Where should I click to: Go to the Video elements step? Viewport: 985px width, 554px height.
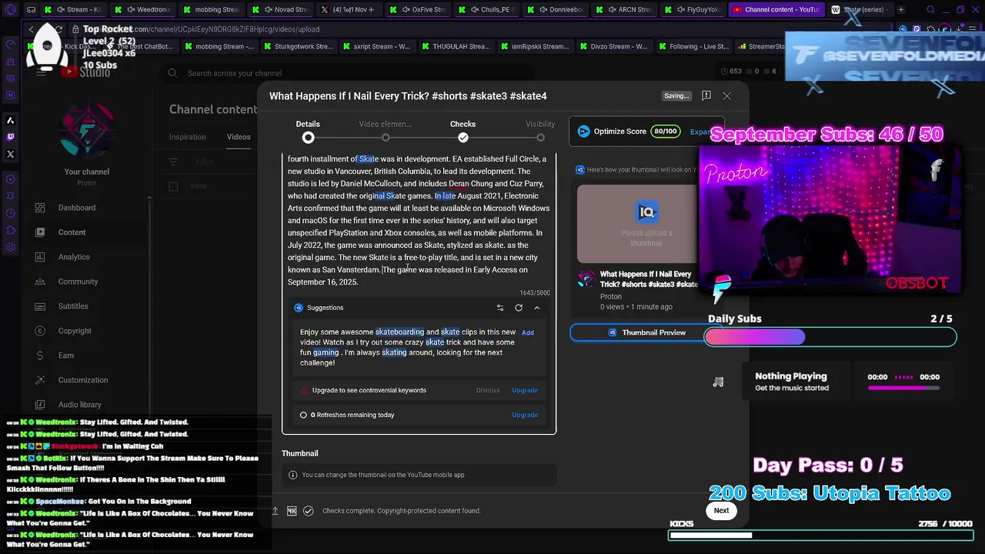coord(386,131)
